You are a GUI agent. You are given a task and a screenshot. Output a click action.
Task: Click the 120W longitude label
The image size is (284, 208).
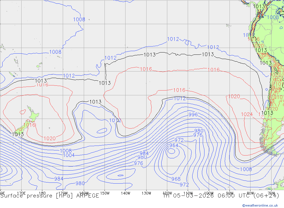click(167, 193)
